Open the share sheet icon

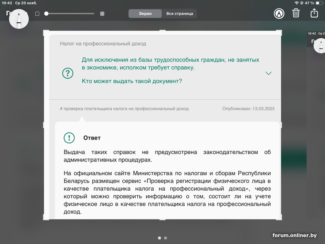[314, 13]
